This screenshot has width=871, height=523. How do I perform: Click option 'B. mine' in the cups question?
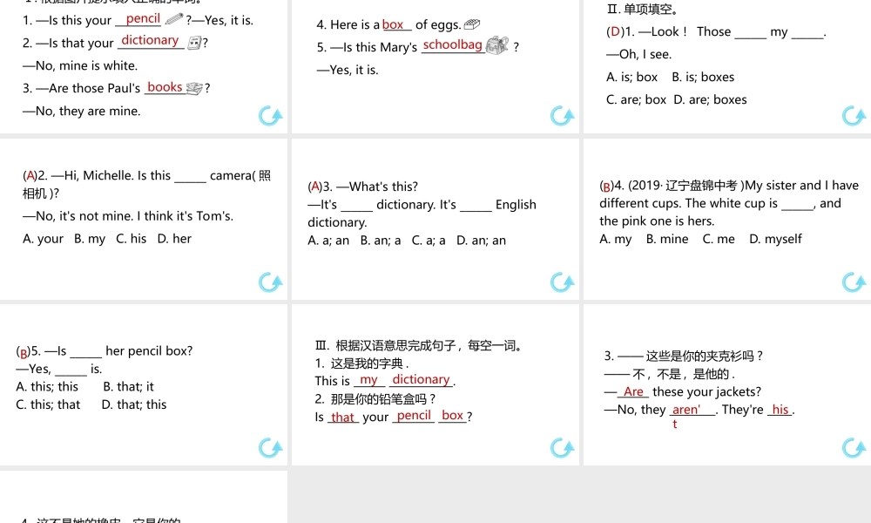[667, 239]
